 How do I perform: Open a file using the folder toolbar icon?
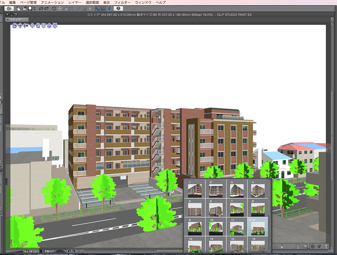pyautogui.click(x=24, y=9)
